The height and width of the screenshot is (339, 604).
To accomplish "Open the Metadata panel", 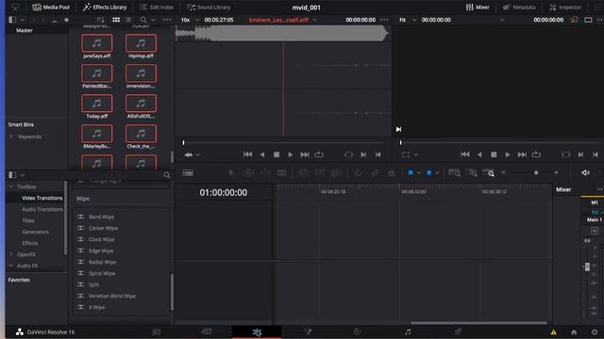I will pos(519,8).
